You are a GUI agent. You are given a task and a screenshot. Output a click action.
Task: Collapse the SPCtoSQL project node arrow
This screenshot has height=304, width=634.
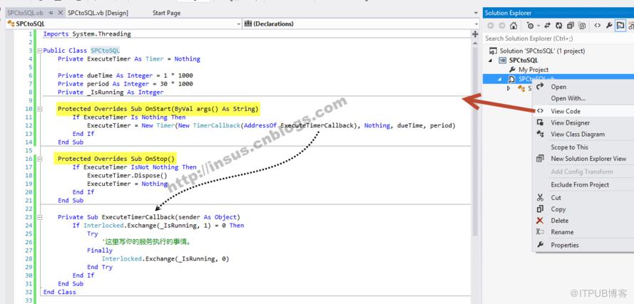(491, 60)
